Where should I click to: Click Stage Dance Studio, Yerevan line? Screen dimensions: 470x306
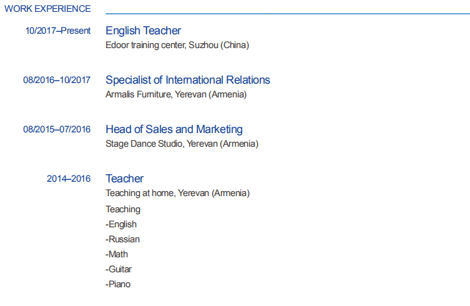(x=182, y=144)
